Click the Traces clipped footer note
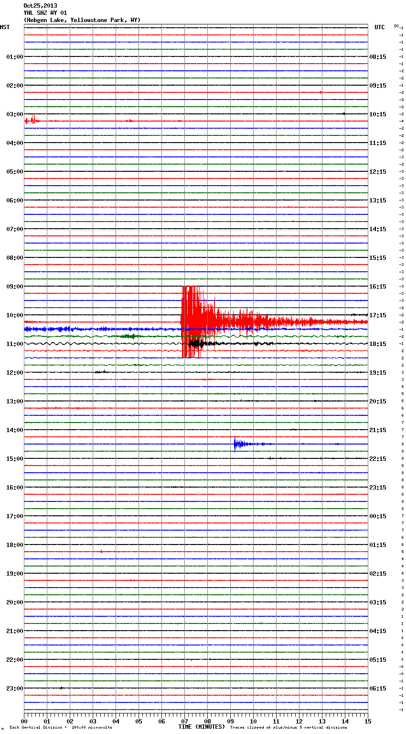 click(288, 727)
